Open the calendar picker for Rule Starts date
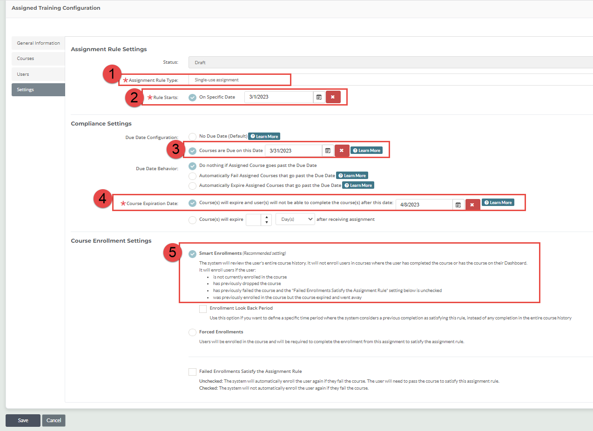This screenshot has width=593, height=431. point(319,97)
